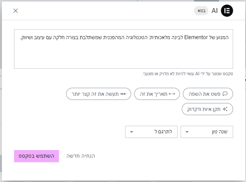Viewport: 246px width, 182px height.
Task: Click the speech bubble icon on 'פשט את השפה'
Action: tap(225, 93)
